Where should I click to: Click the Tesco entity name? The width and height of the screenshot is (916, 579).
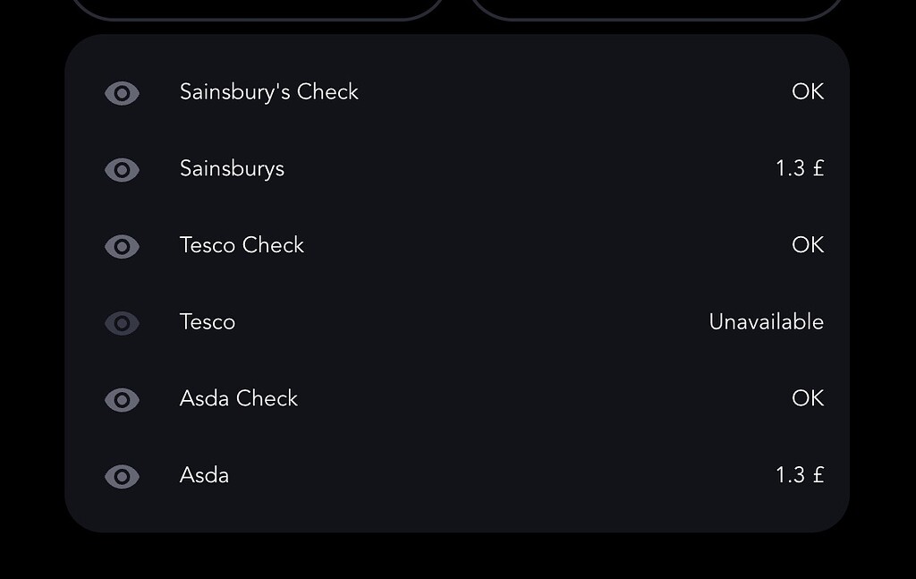coord(208,322)
